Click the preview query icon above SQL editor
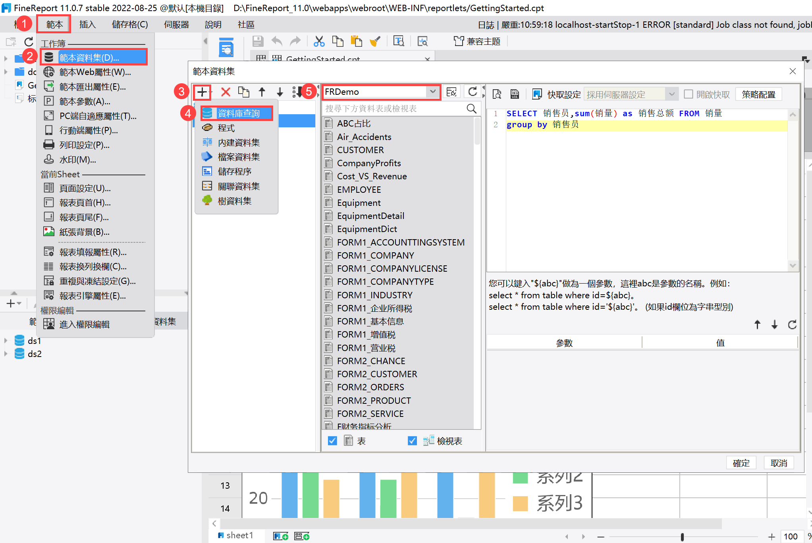812x543 pixels. [x=497, y=94]
